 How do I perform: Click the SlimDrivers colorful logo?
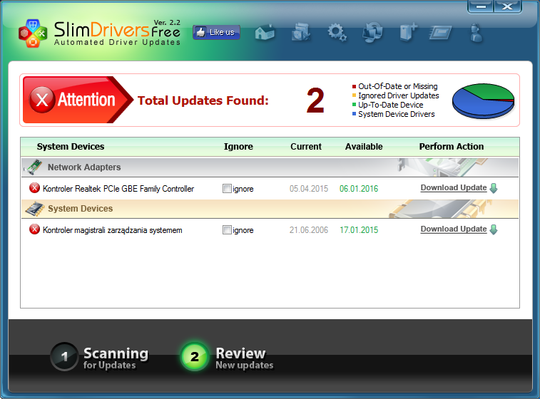click(33, 33)
